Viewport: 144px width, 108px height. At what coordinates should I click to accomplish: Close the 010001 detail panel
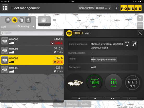(x=140, y=33)
